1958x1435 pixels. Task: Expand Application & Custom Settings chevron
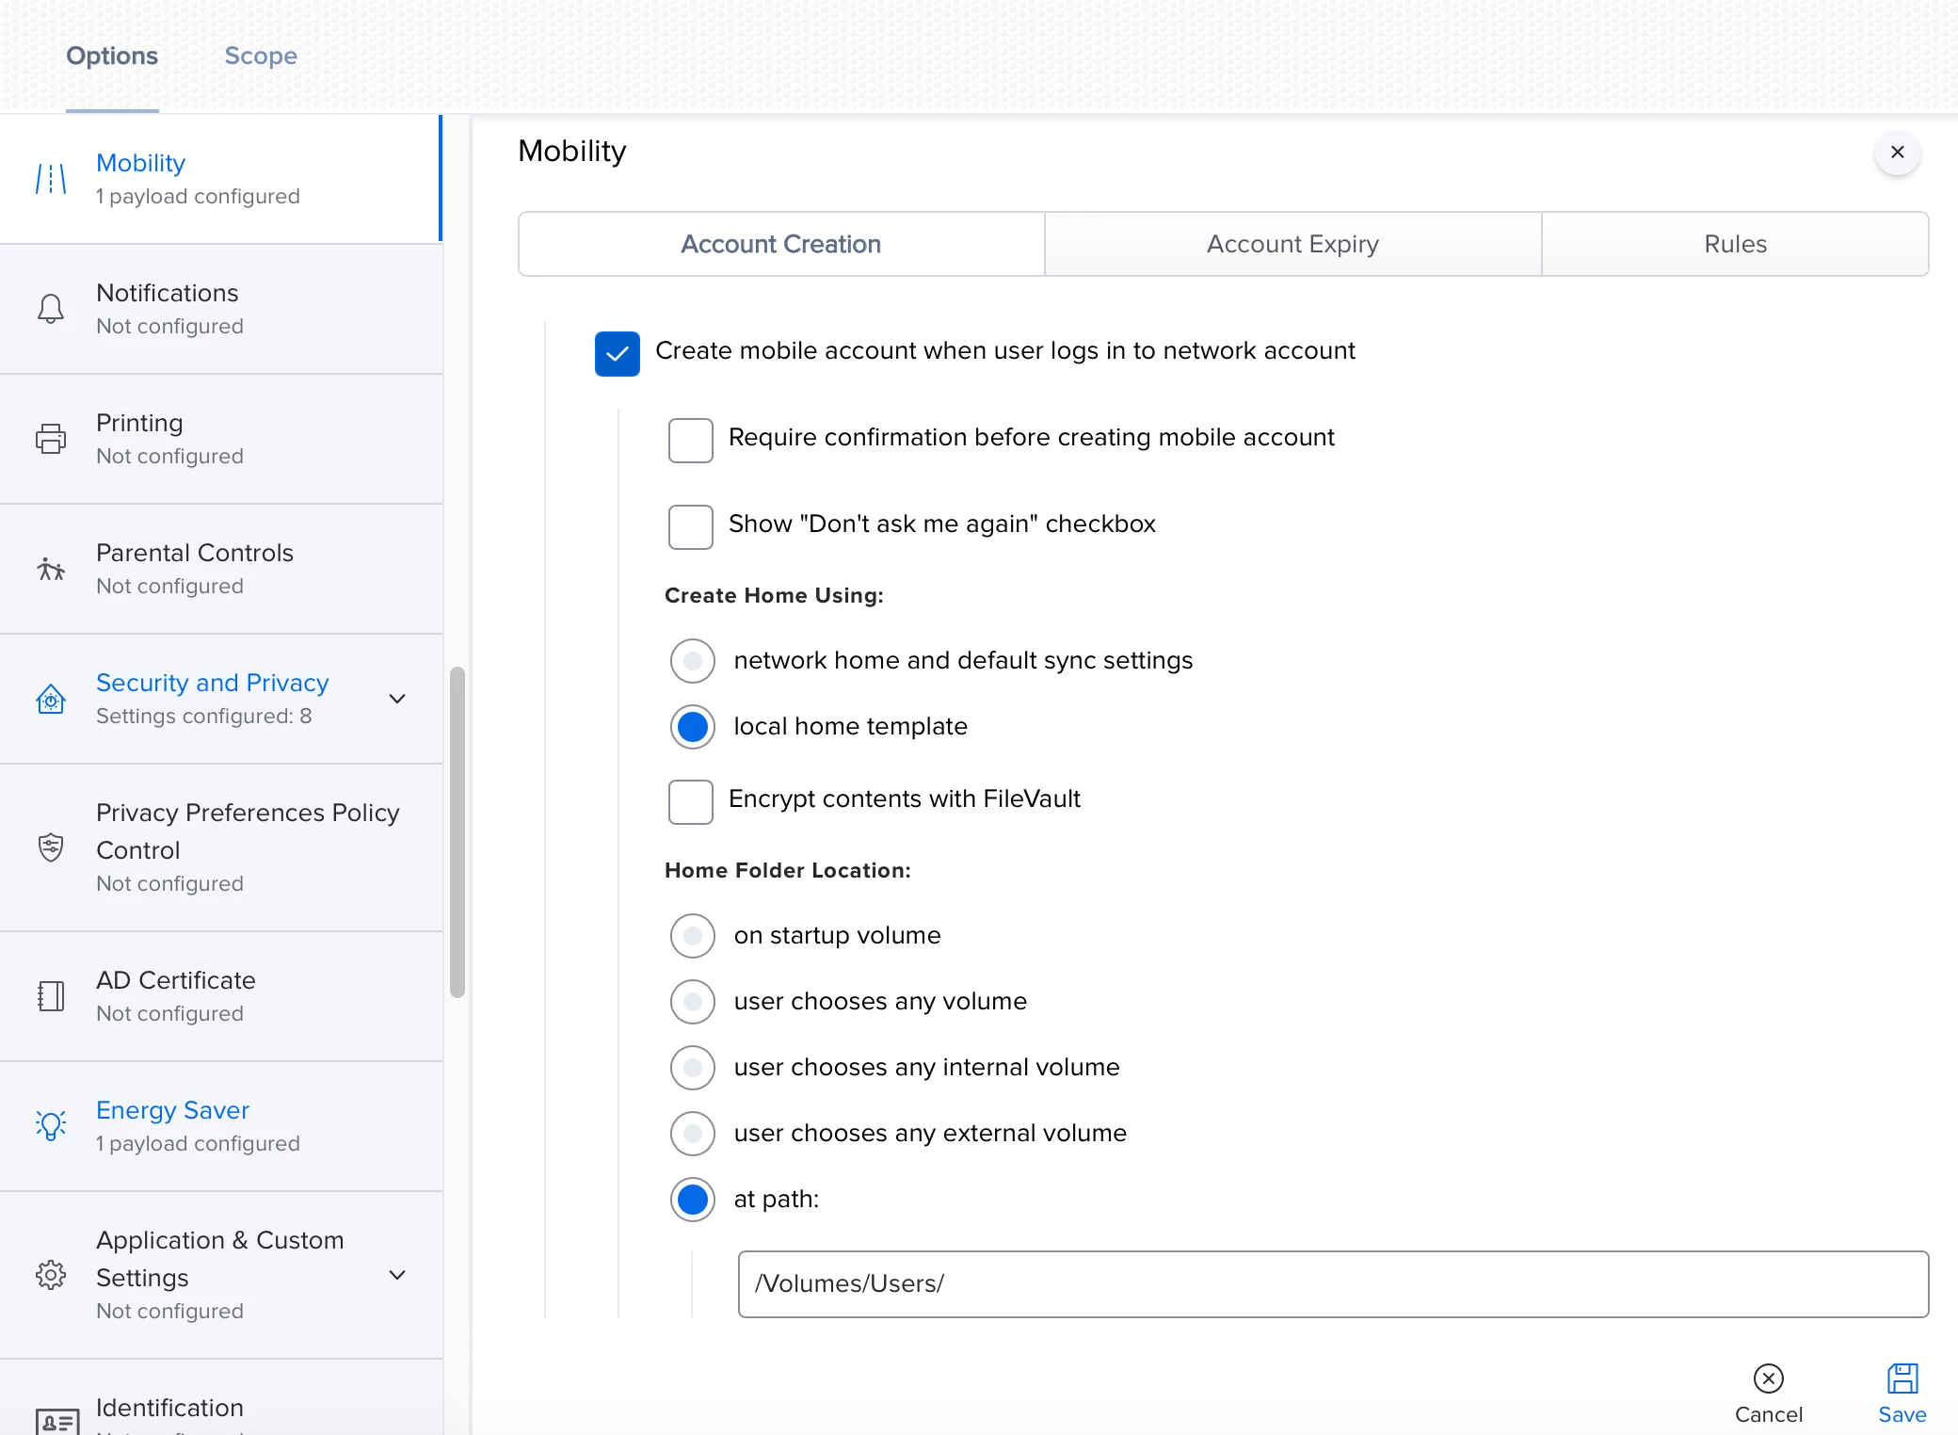coord(397,1275)
